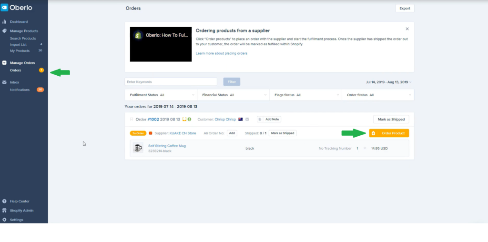The width and height of the screenshot is (488, 242).
Task: Click the Settings gear icon
Action: tap(4, 220)
